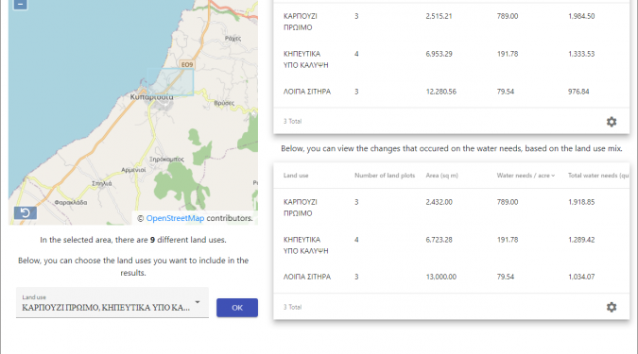Click the 3 Total footer of the upper table
638x354 pixels.
point(292,121)
